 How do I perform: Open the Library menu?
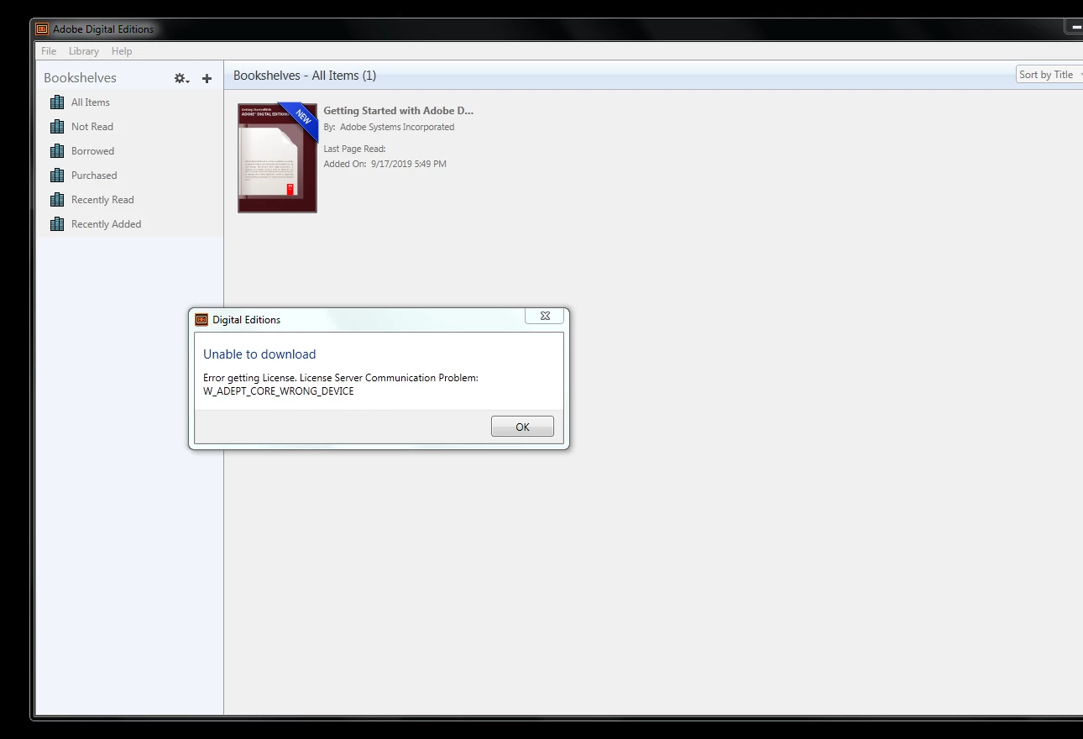point(84,51)
